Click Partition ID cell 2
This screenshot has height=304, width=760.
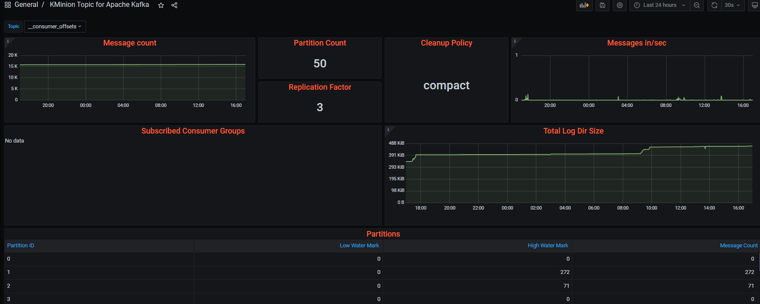99,286
